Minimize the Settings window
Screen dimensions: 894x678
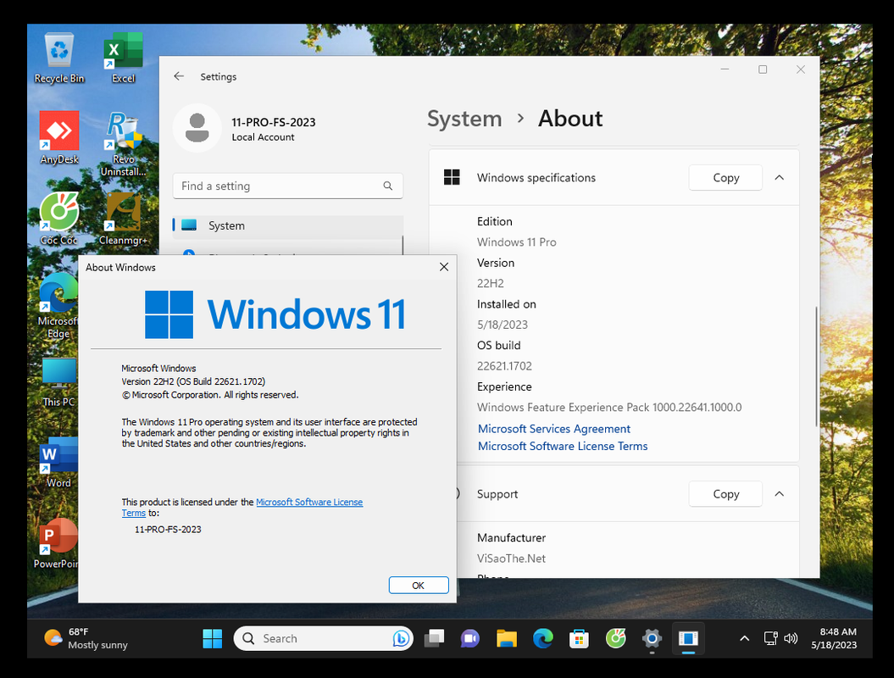[x=725, y=69]
